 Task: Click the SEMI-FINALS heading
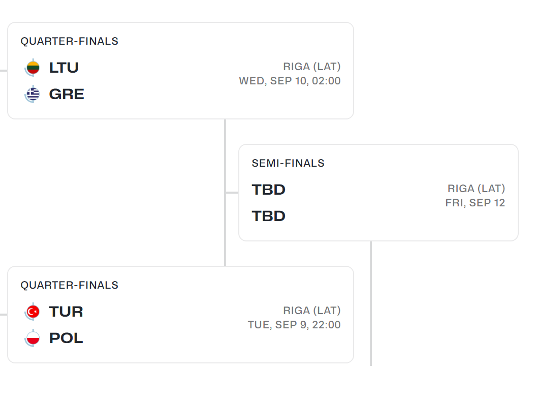[x=288, y=163]
